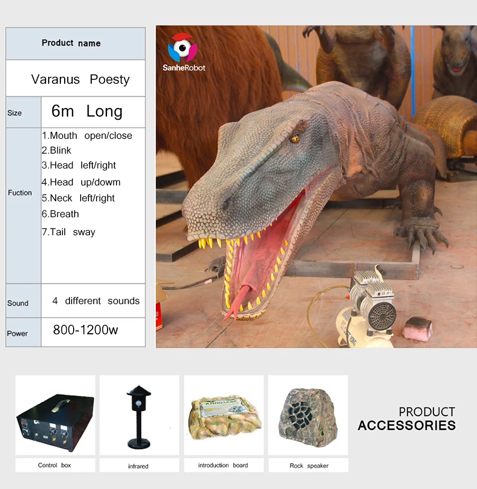
Task: Click the "7.Tail sway" function entry
Action: [68, 232]
